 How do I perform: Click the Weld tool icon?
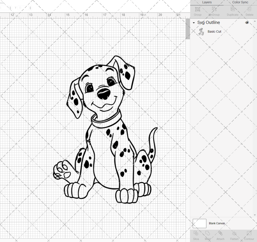coord(207,233)
